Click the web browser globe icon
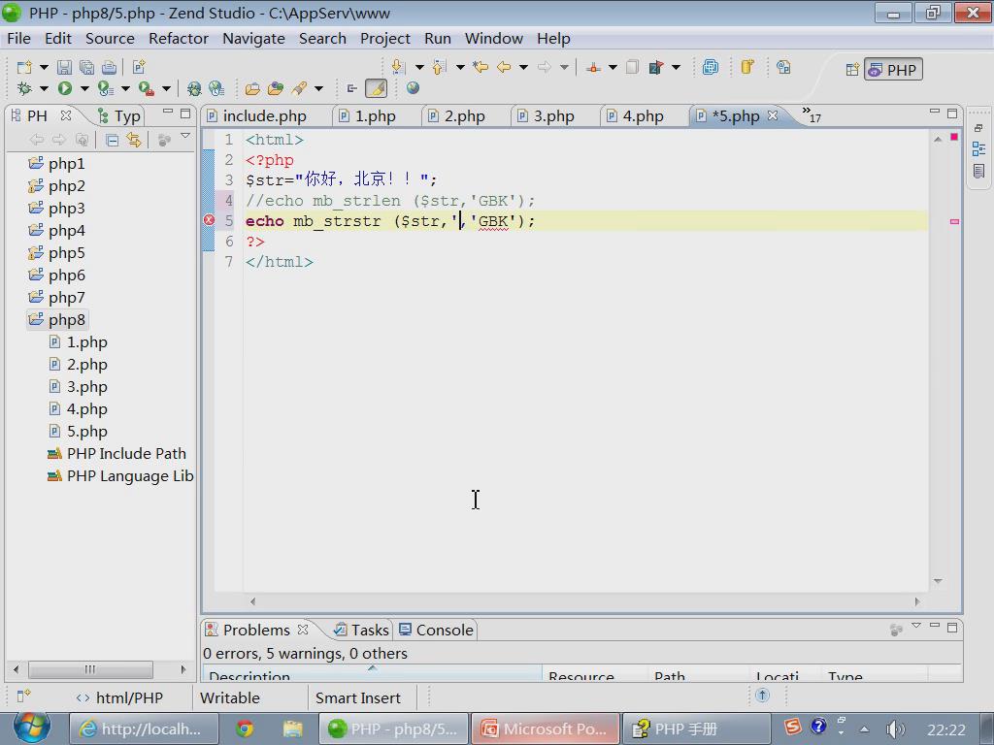The height and width of the screenshot is (745, 994). 413,87
